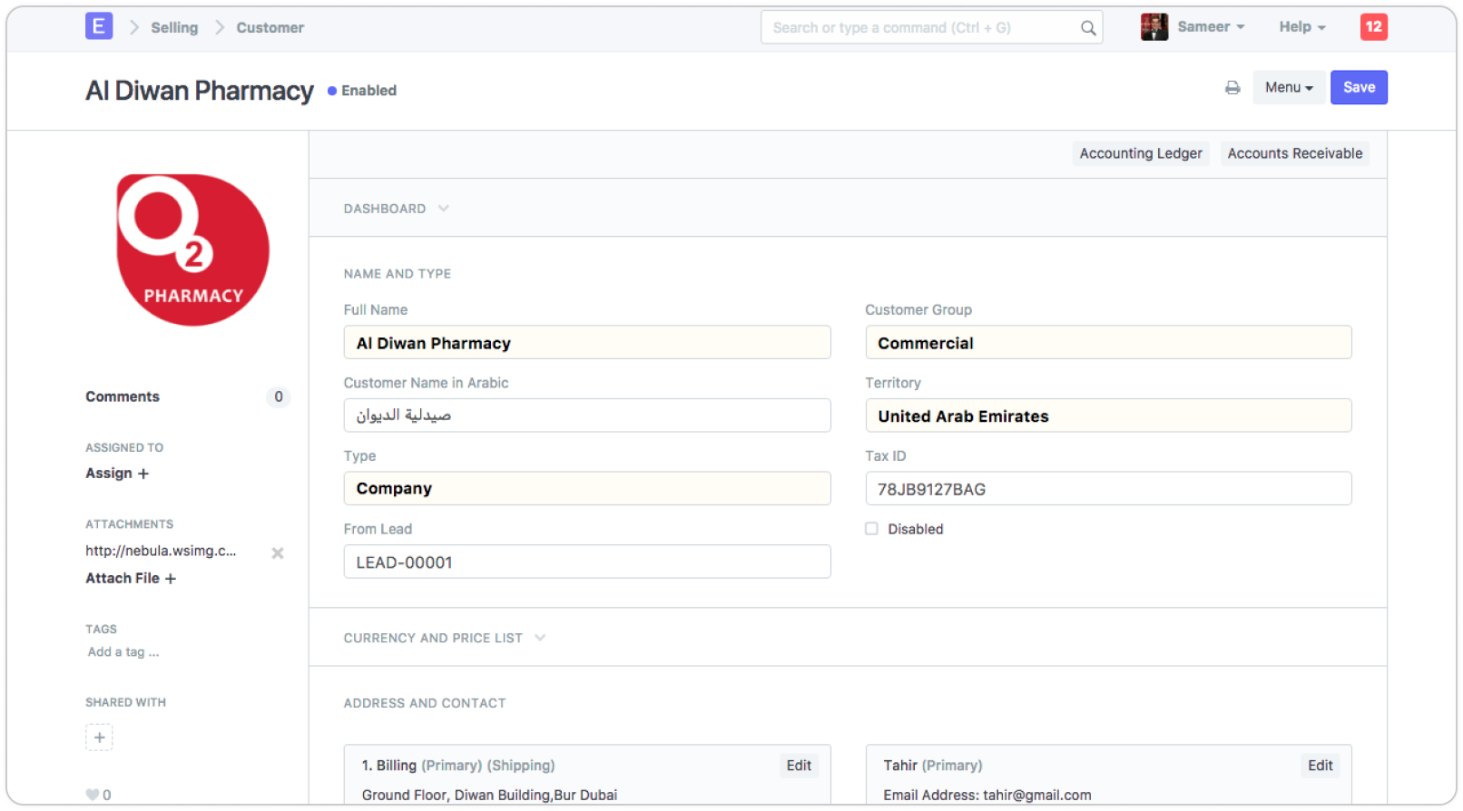Toggle the Disabled checkbox
The width and height of the screenshot is (1463, 811).
pyautogui.click(x=871, y=529)
